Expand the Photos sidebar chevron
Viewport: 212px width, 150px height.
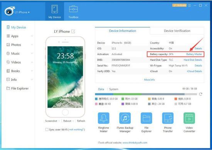(x=32, y=45)
